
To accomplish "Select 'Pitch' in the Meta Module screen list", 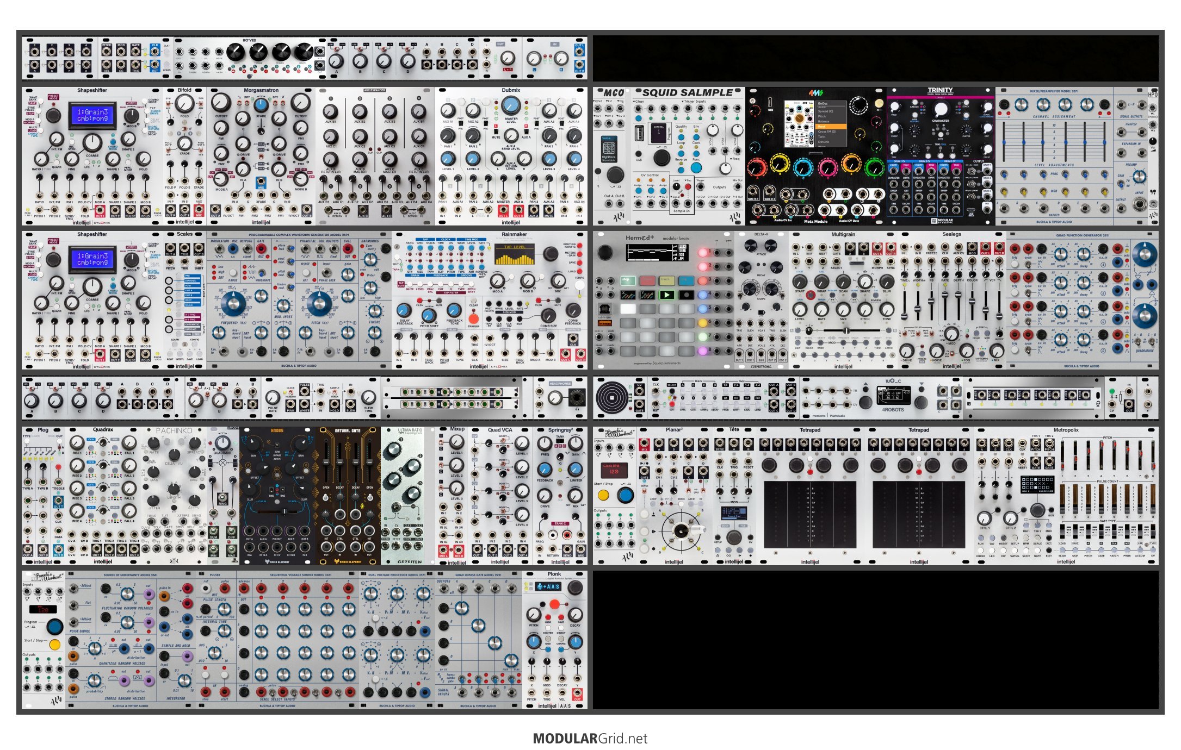I will pyautogui.click(x=831, y=116).
